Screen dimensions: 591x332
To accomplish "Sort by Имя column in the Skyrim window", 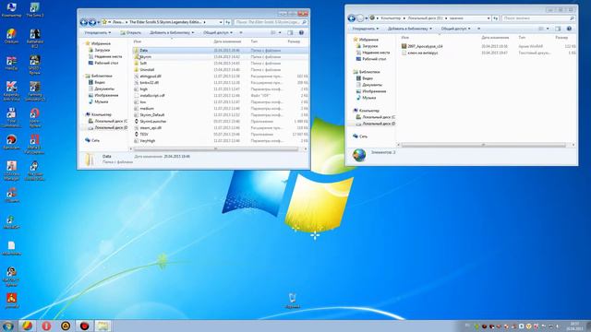I will pos(138,41).
